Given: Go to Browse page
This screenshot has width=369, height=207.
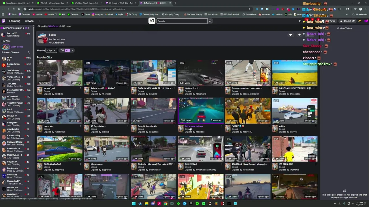Looking at the screenshot, I should pos(29,21).
